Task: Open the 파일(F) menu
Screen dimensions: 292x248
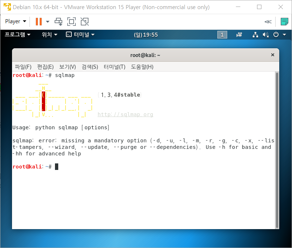Action: (x=23, y=67)
